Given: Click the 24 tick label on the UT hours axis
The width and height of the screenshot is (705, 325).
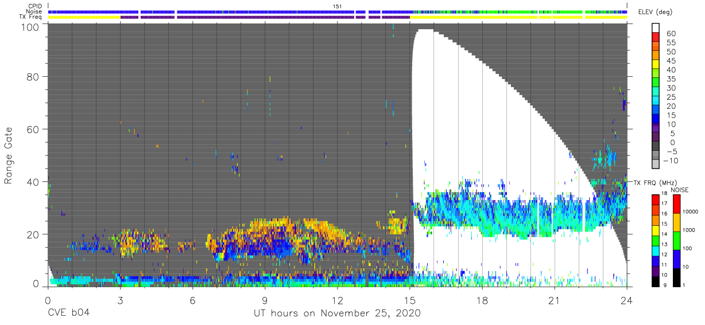Looking at the screenshot, I should click(x=627, y=300).
